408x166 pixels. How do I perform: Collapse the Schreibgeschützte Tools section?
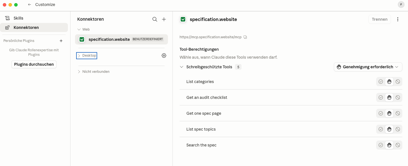tap(182, 67)
